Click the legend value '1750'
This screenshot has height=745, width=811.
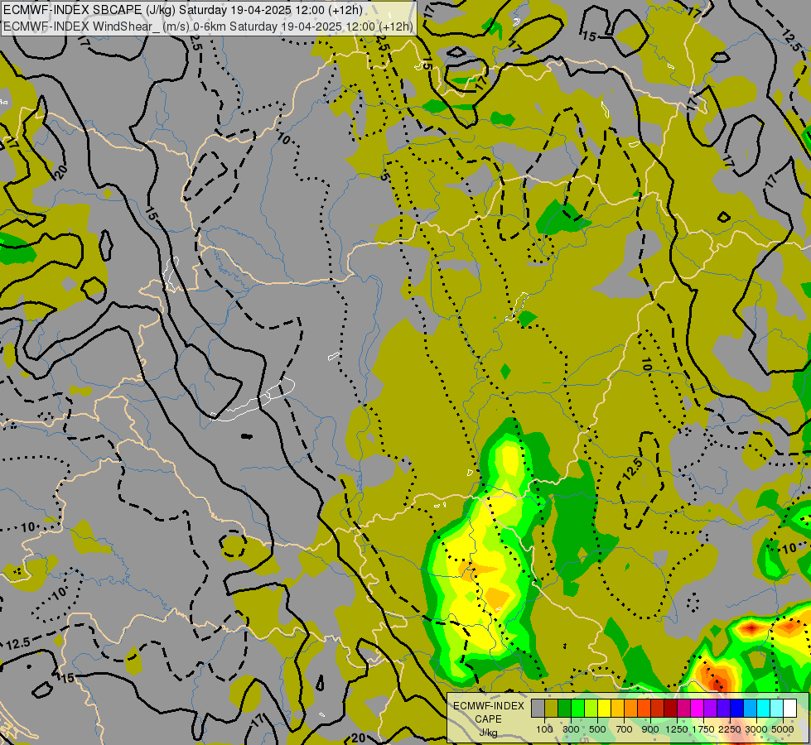coord(703,729)
